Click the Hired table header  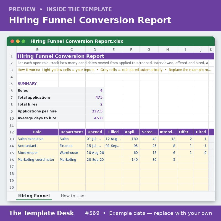pyautogui.click(x=201, y=132)
